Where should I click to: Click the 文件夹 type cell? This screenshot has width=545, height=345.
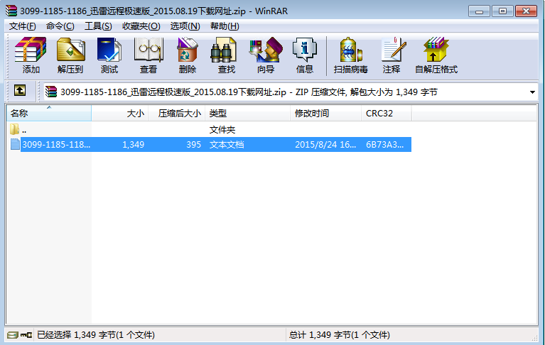coord(222,130)
